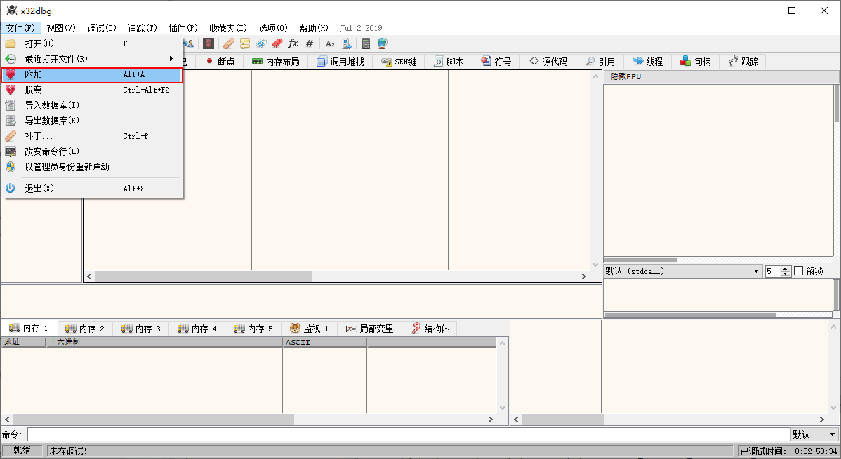The height and width of the screenshot is (459, 841).
Task: Click the 隐藏FPU button
Action: point(626,76)
